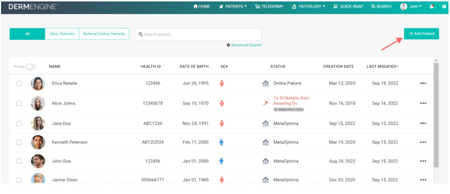Check the box for Erica Natalie
The height and width of the screenshot is (194, 450).
(x=19, y=84)
